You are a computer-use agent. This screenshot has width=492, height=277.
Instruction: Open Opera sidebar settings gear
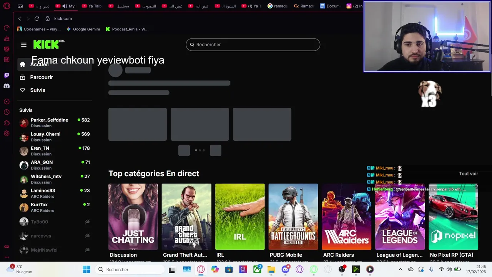pyautogui.click(x=7, y=133)
